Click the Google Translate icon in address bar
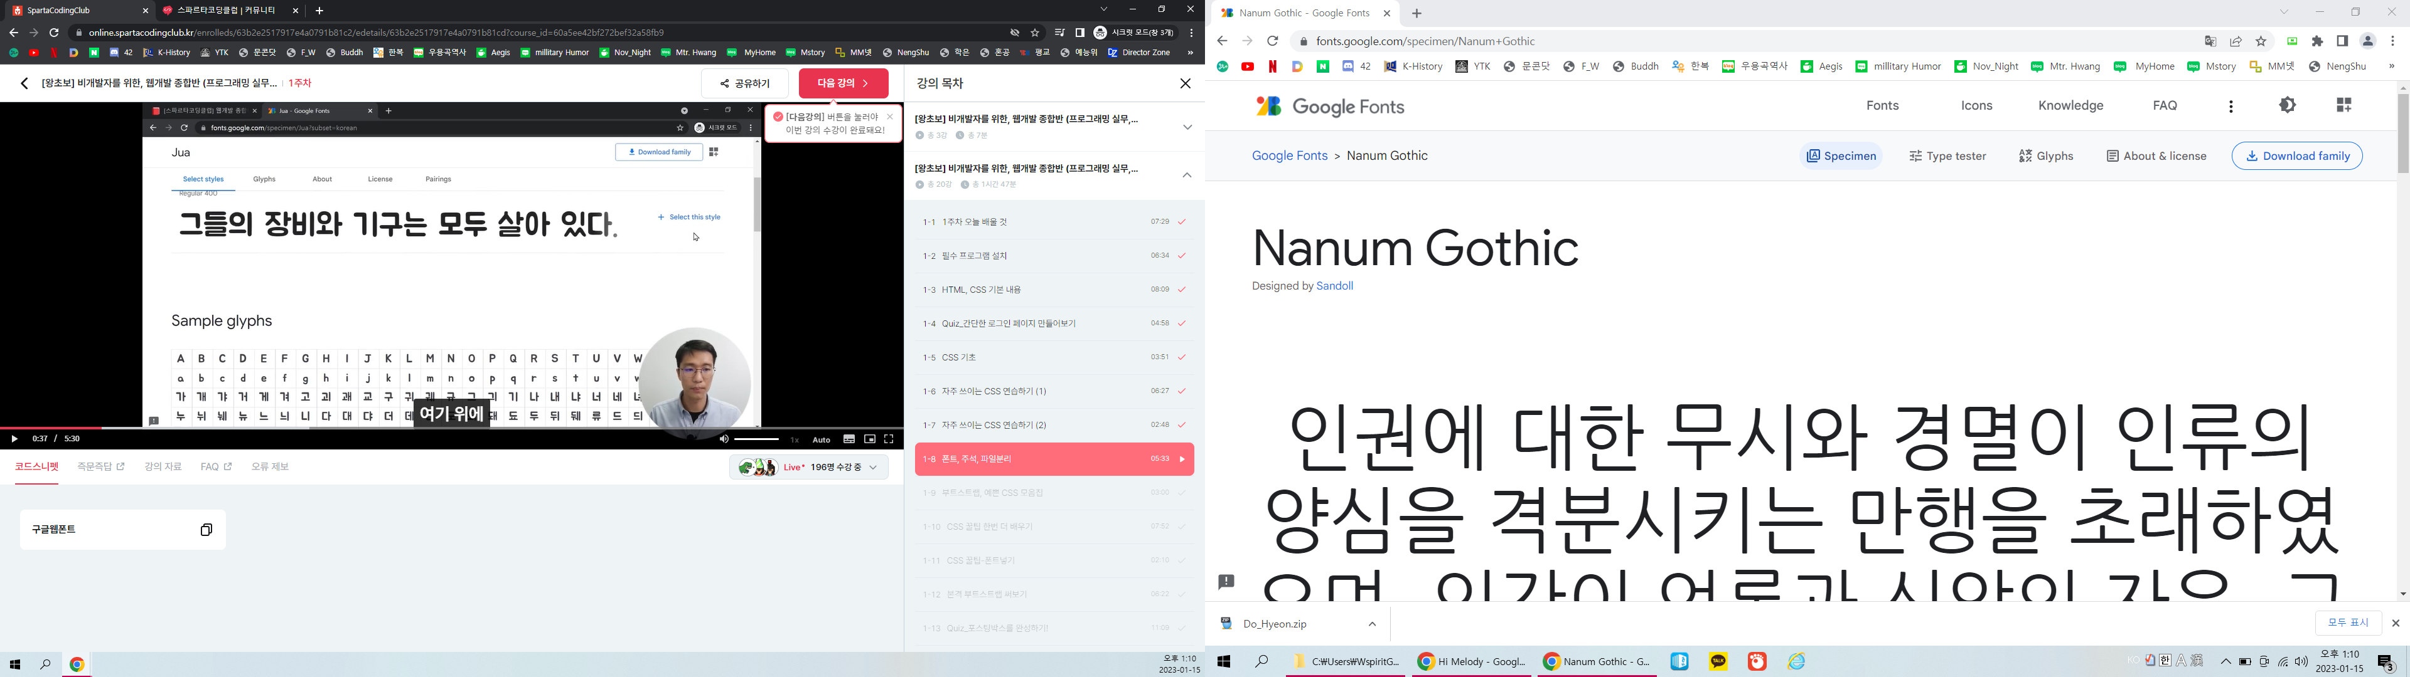 coord(2210,41)
